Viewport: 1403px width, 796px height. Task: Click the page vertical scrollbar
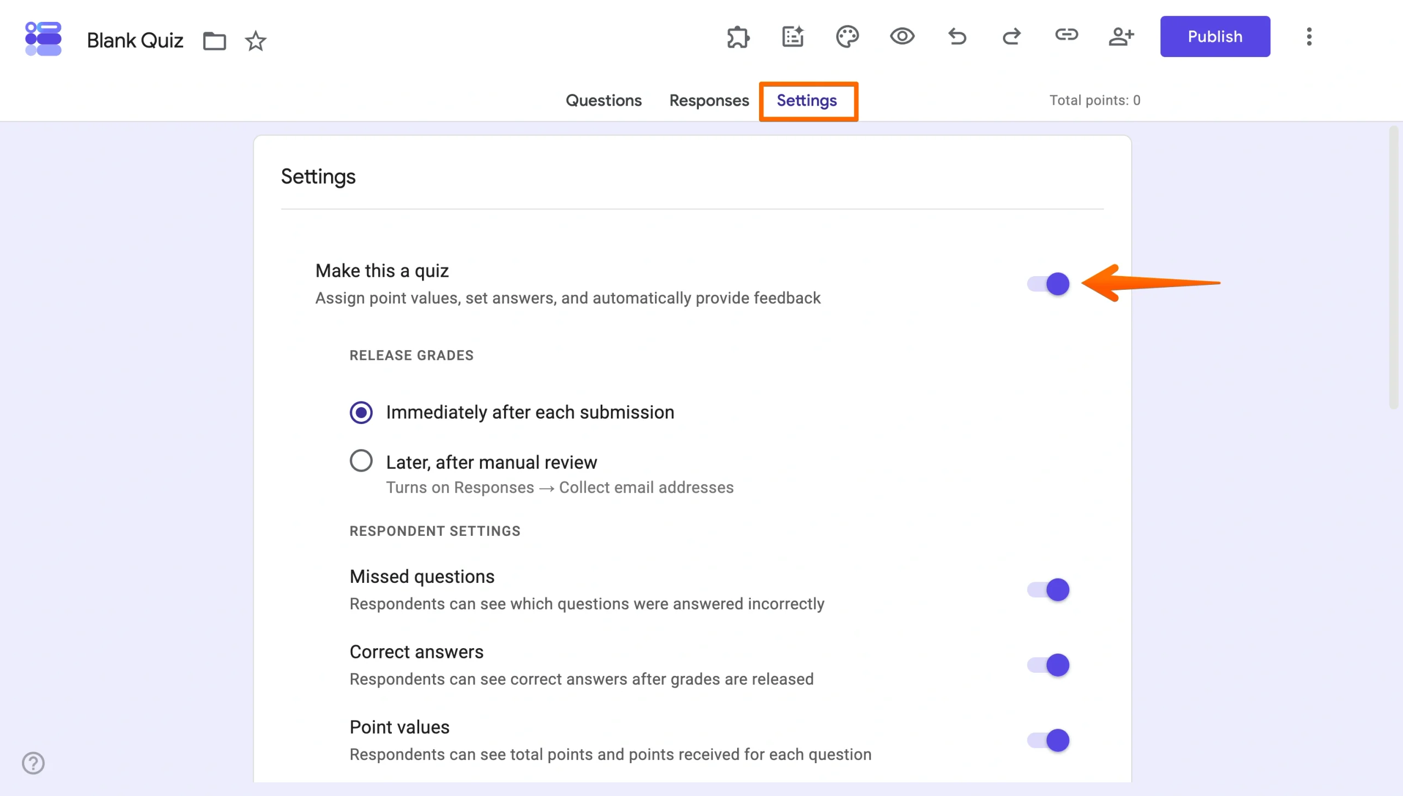click(x=1394, y=267)
